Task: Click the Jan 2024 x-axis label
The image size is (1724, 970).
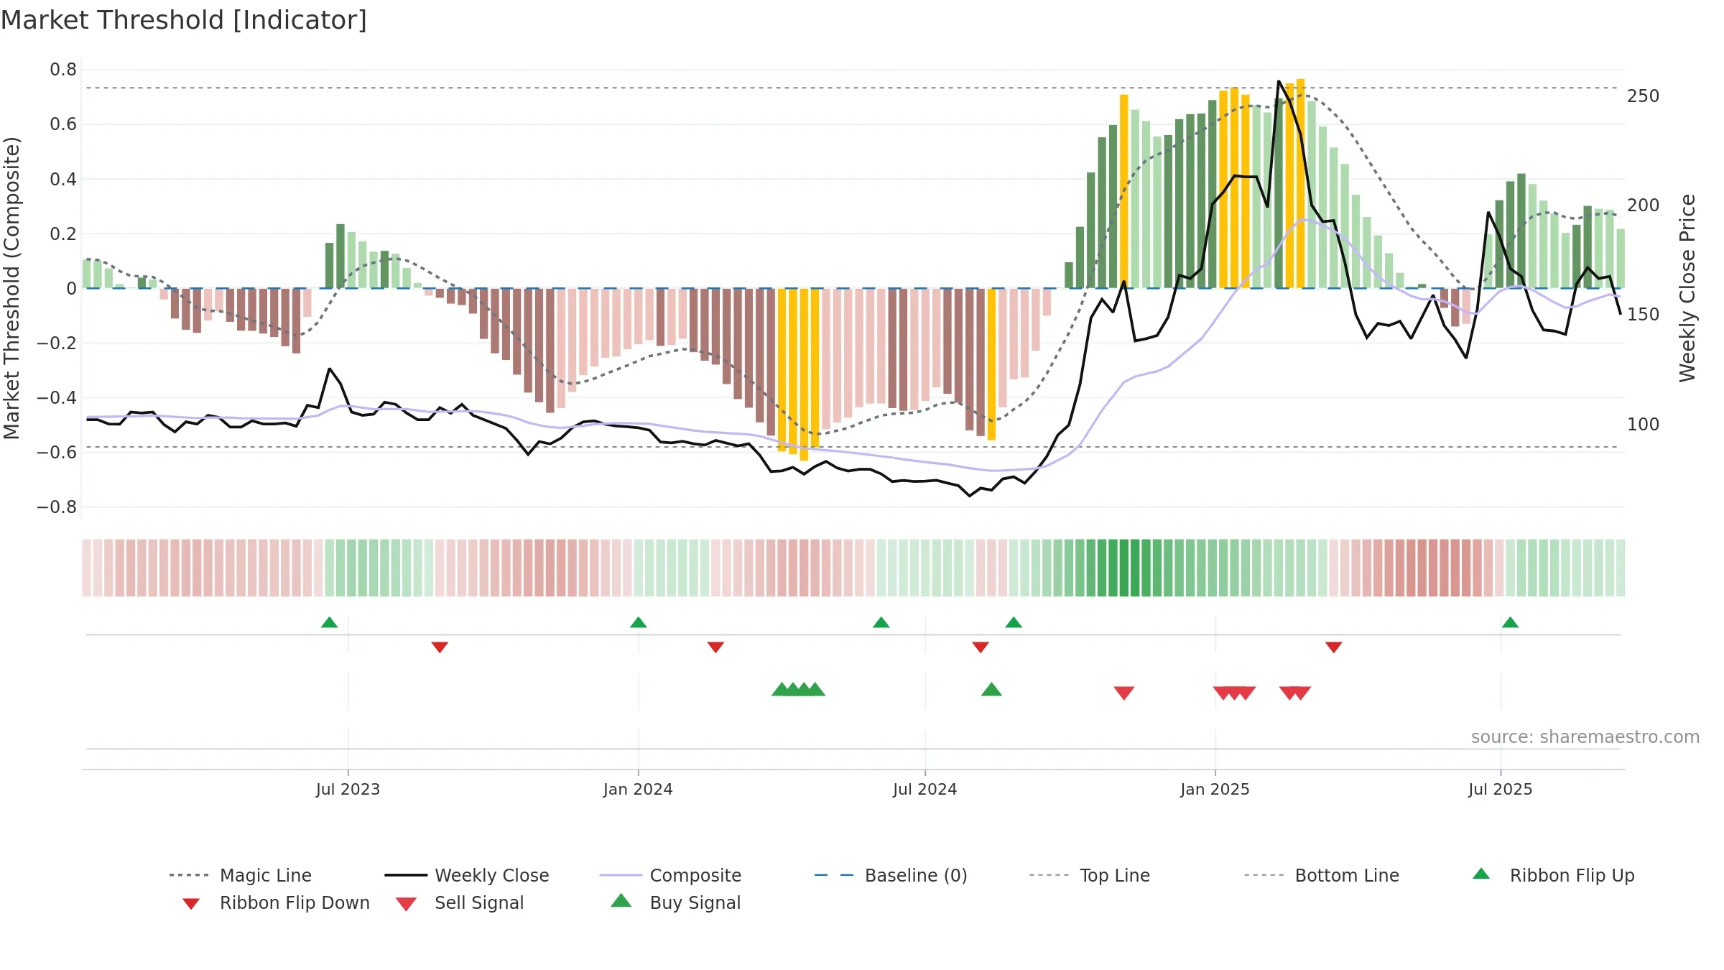Action: (638, 790)
